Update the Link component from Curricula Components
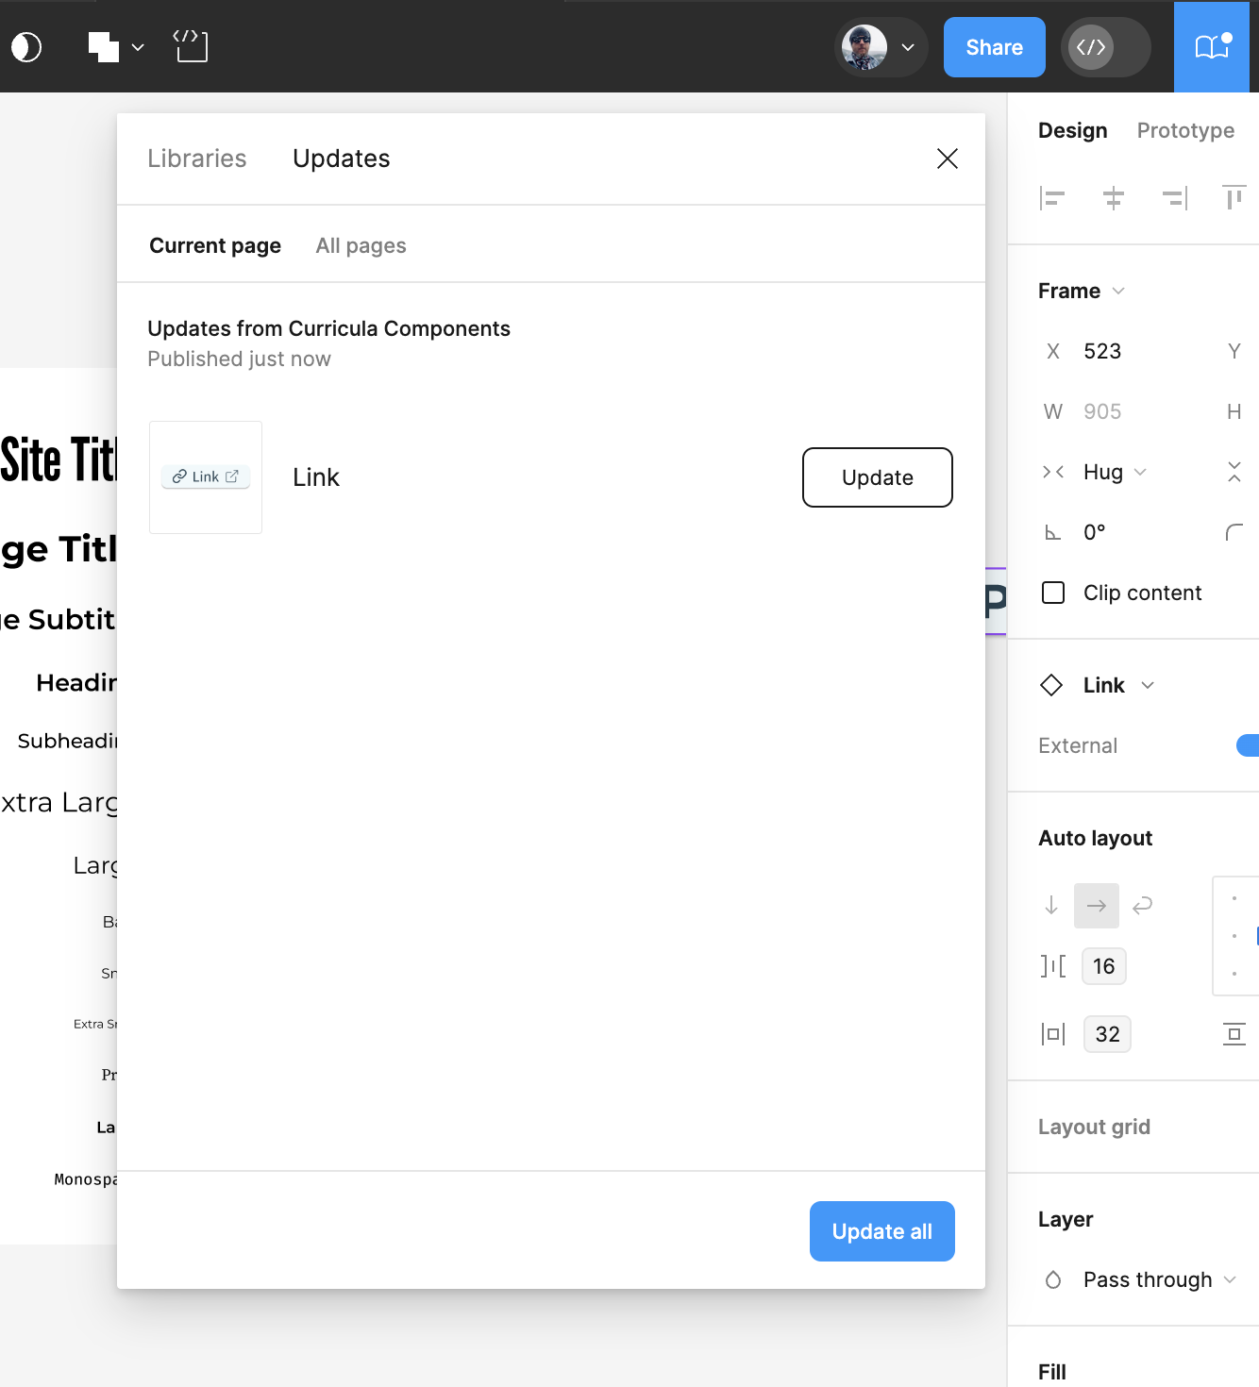This screenshot has height=1387, width=1259. 877,477
